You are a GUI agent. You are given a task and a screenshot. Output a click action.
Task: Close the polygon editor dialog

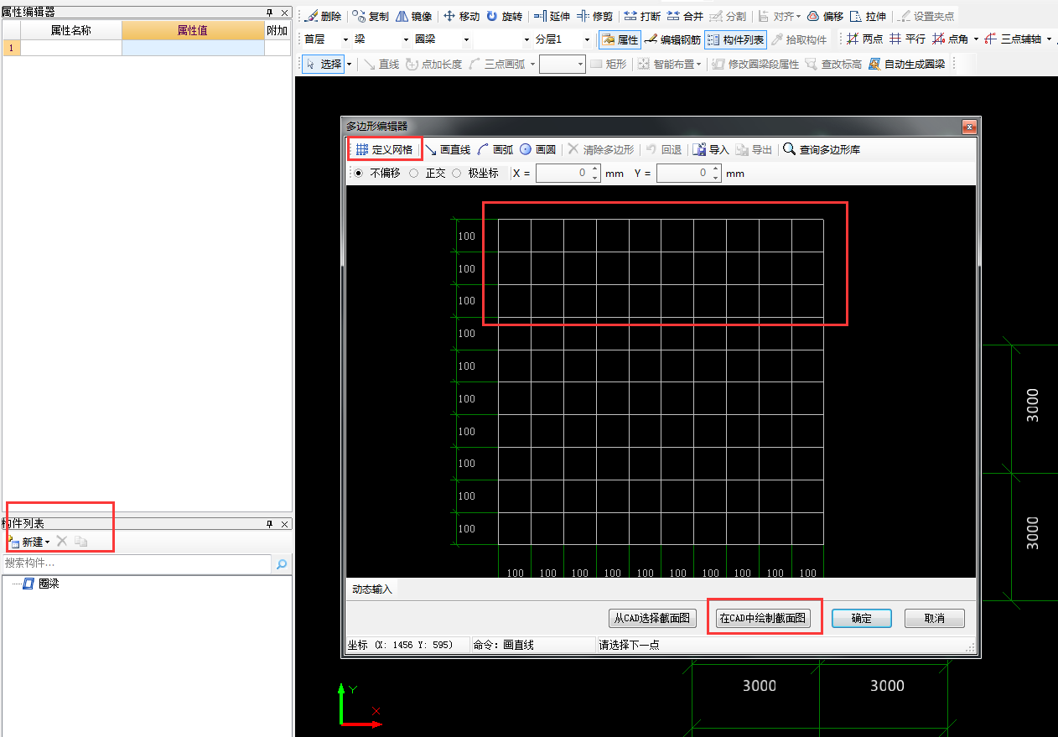[x=969, y=127]
